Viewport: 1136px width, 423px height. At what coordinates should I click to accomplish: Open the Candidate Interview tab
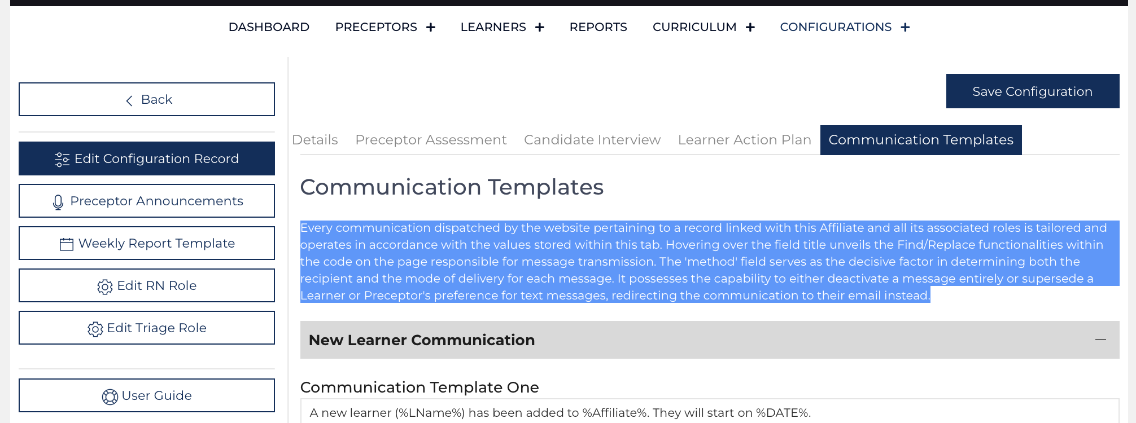(x=592, y=140)
